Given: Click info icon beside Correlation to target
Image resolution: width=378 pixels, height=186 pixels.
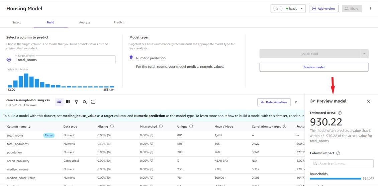Looking at the screenshot, I should point(284,126).
